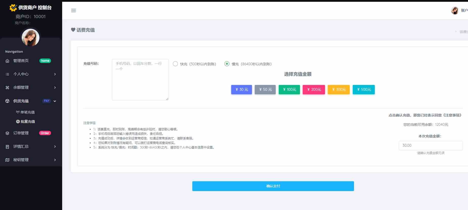
Task: Choose the ¥ 100元 recharge amount
Action: 289,89
